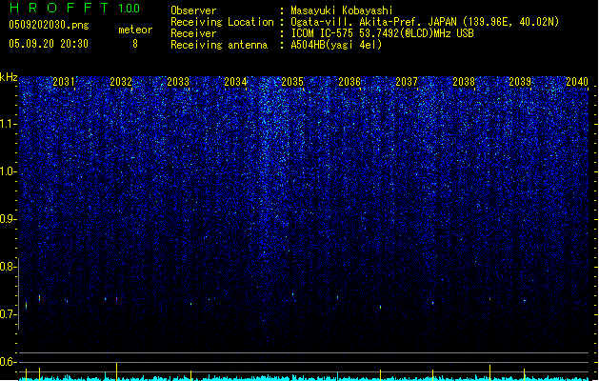Click the 1.0 kHz axis tick label

8,171
